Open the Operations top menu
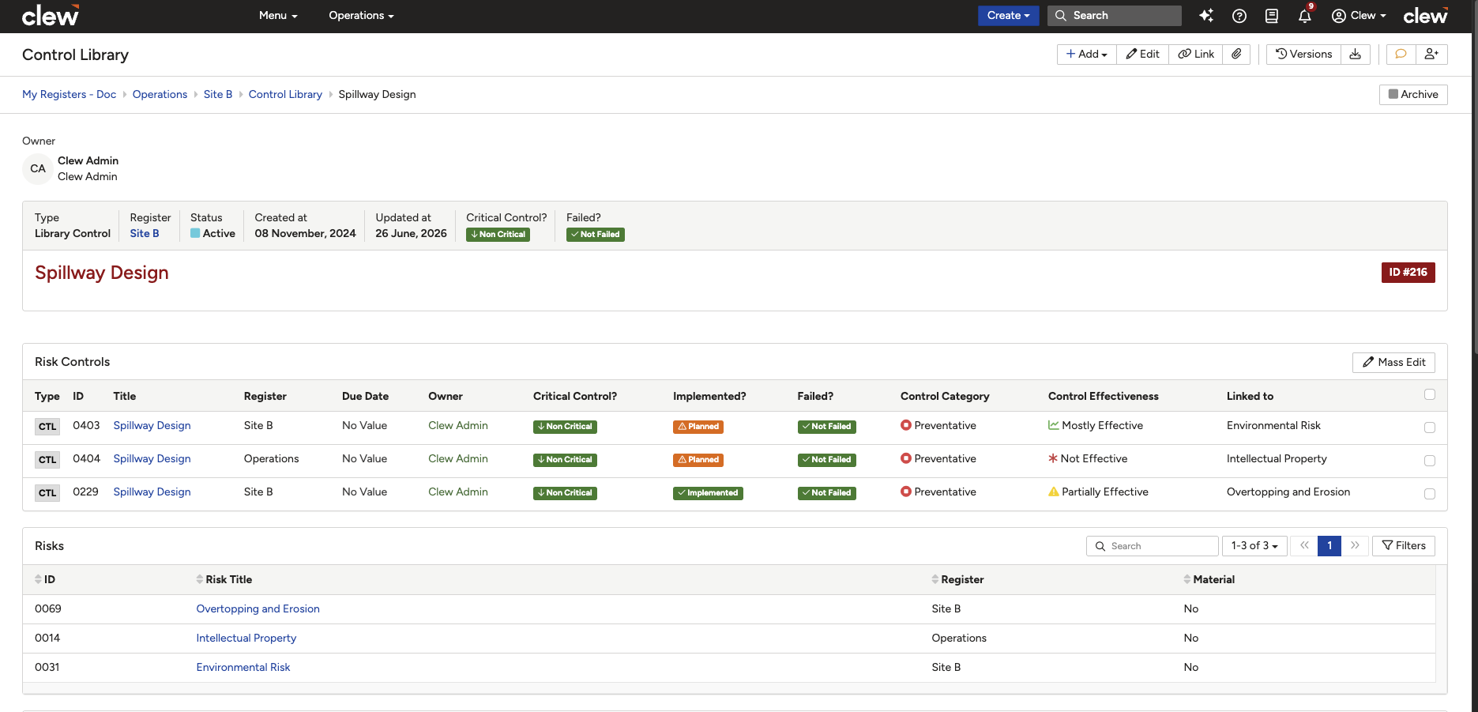 [x=361, y=16]
